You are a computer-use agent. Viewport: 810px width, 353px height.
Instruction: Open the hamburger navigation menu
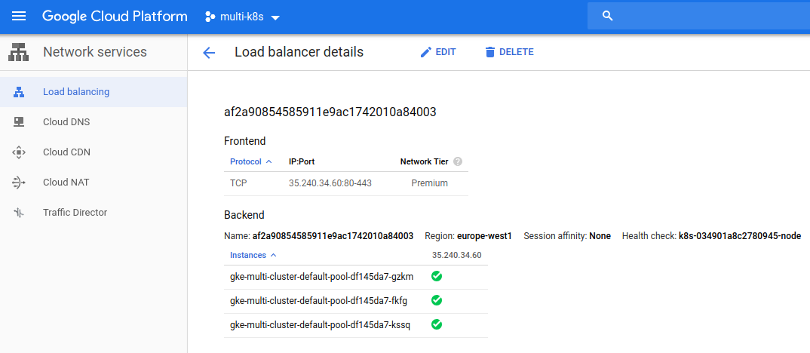pyautogui.click(x=19, y=16)
